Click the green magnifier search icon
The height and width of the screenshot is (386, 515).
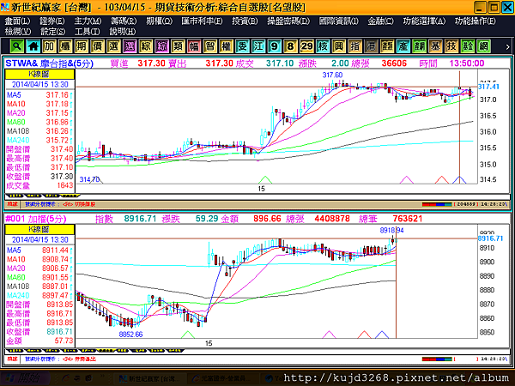[17, 46]
